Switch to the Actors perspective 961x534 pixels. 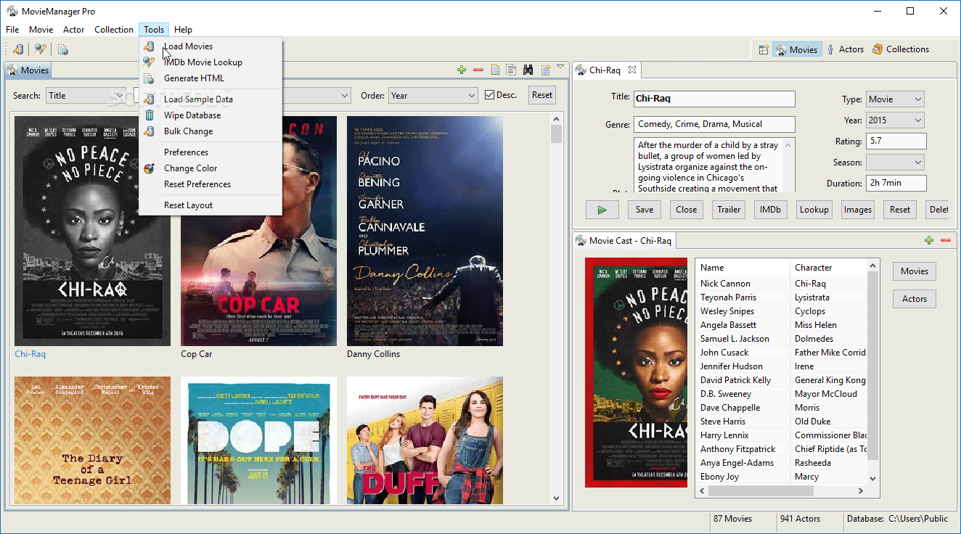point(845,49)
